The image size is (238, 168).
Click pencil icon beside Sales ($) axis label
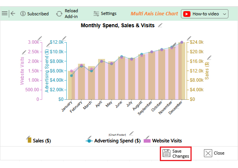click(209, 58)
